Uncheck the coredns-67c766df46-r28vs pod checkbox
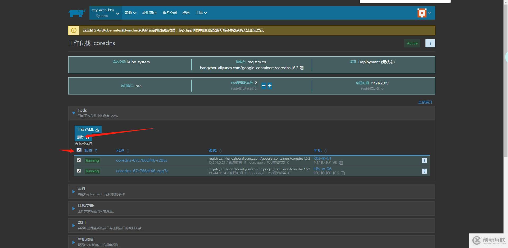Screen dimensions: 508x248 pos(79,160)
